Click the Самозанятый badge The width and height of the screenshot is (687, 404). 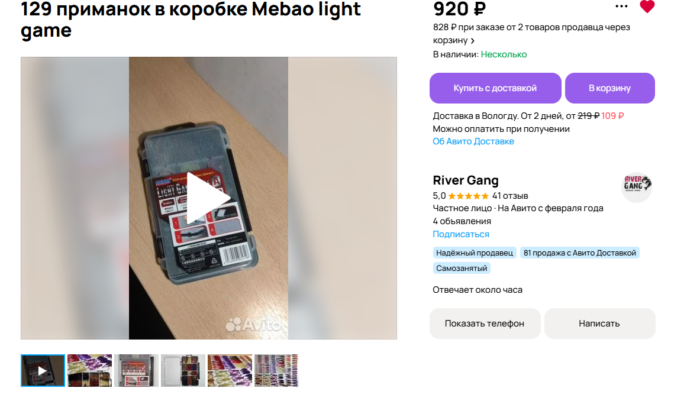(x=462, y=268)
